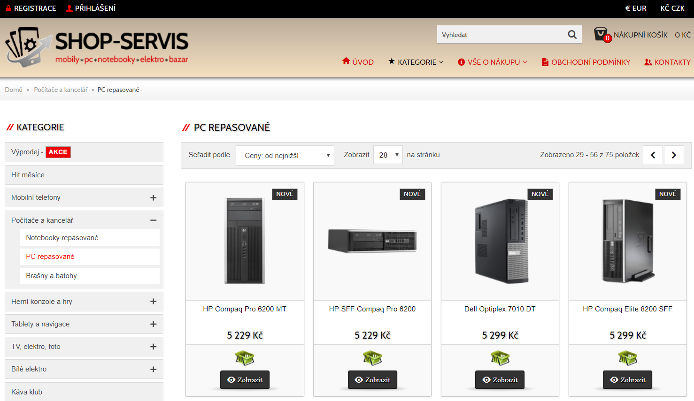Add HP Compaq Pro 6200 MT to basket
Image resolution: width=694 pixels, height=401 pixels.
click(x=245, y=358)
